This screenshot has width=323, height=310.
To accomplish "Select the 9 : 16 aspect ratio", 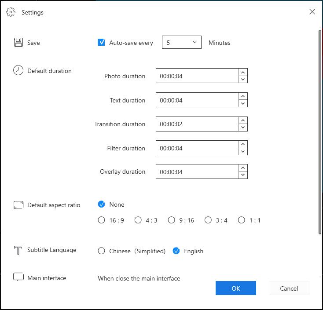I will coord(171,220).
